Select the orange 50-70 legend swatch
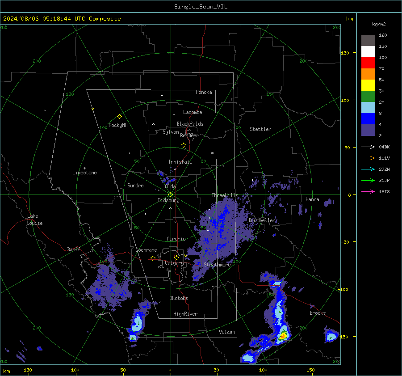 coord(368,74)
